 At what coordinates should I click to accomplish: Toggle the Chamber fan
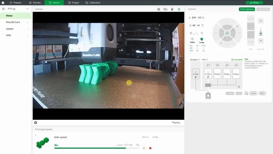(203, 48)
